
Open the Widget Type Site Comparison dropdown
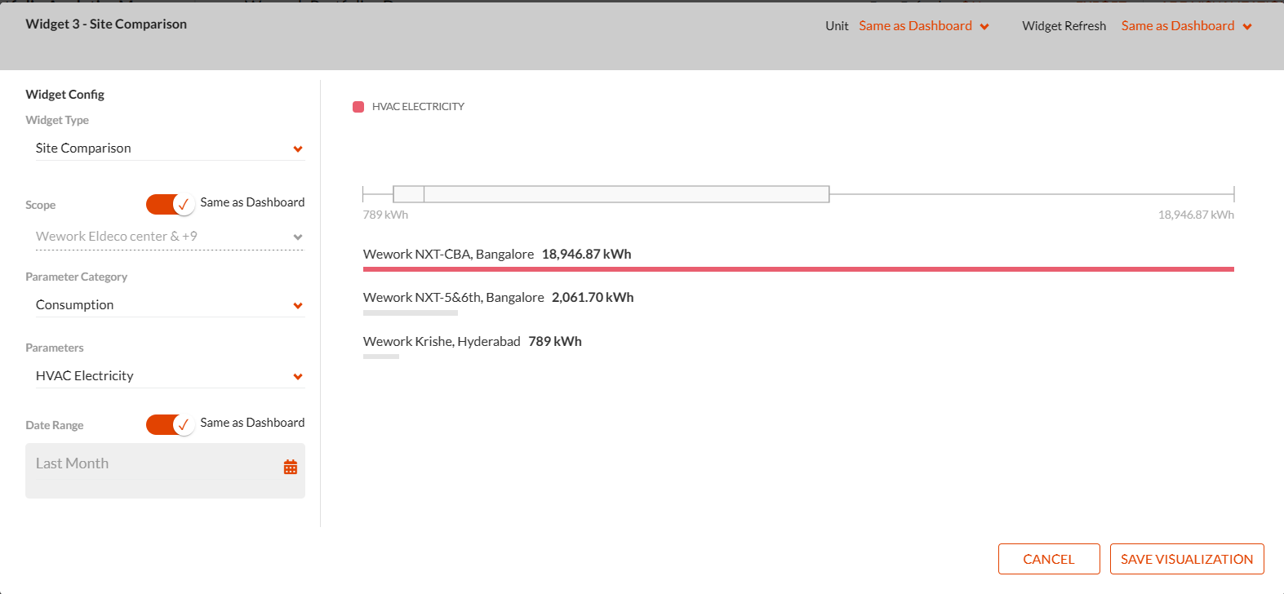click(170, 148)
